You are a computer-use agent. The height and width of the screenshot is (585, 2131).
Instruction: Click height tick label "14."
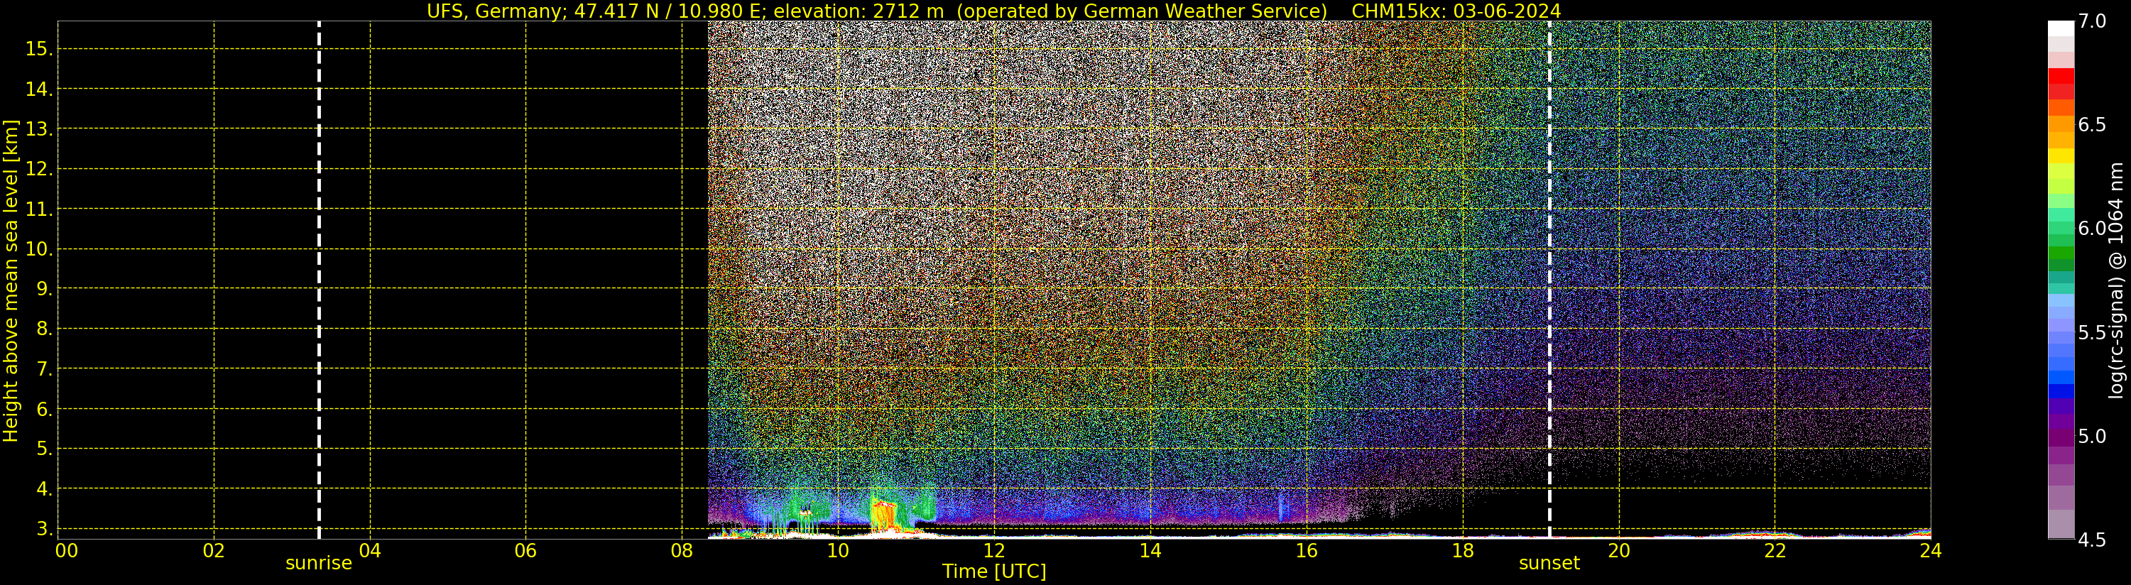click(x=39, y=89)
